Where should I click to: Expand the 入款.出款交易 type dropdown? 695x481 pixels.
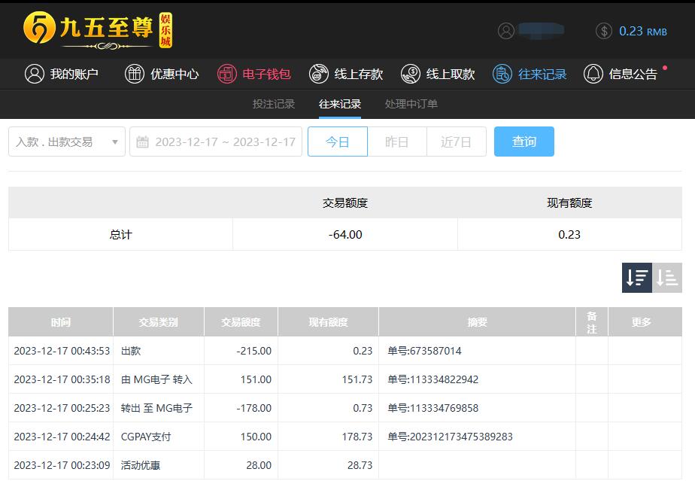(67, 142)
